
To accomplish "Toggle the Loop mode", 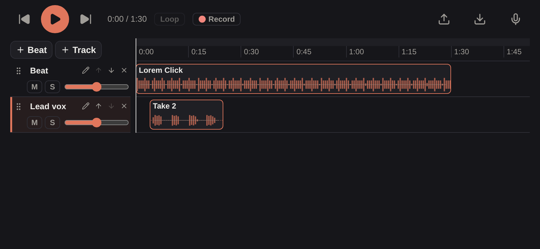I will (170, 19).
